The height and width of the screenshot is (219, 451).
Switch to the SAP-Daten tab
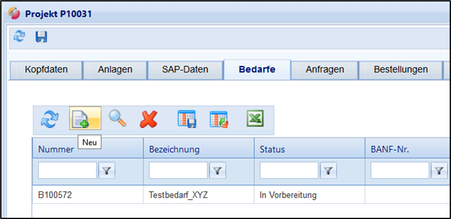click(x=185, y=69)
